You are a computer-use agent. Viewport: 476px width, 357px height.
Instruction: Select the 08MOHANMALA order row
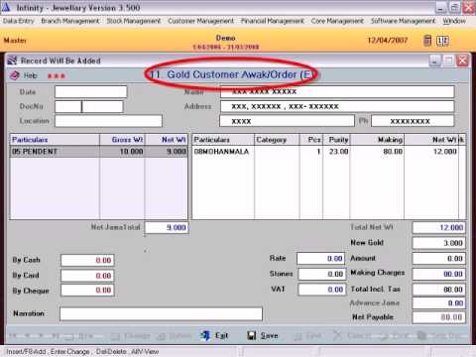pos(329,152)
